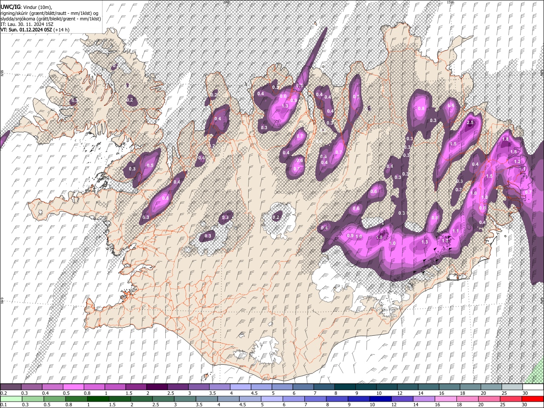
Task: Select the 'VT: Sun. 01.12.2024 05Z (+14 h)' line
Action: pyautogui.click(x=35, y=30)
